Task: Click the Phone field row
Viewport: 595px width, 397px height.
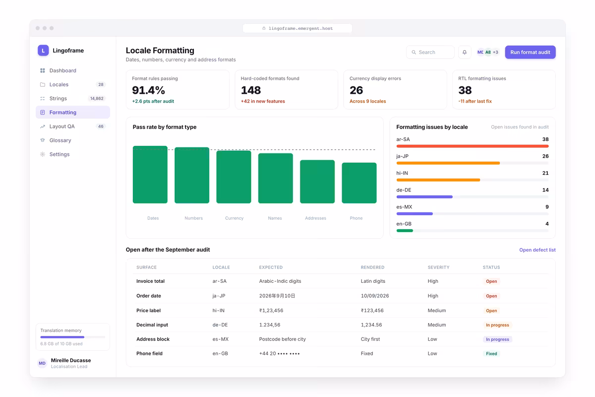Action: (x=341, y=354)
